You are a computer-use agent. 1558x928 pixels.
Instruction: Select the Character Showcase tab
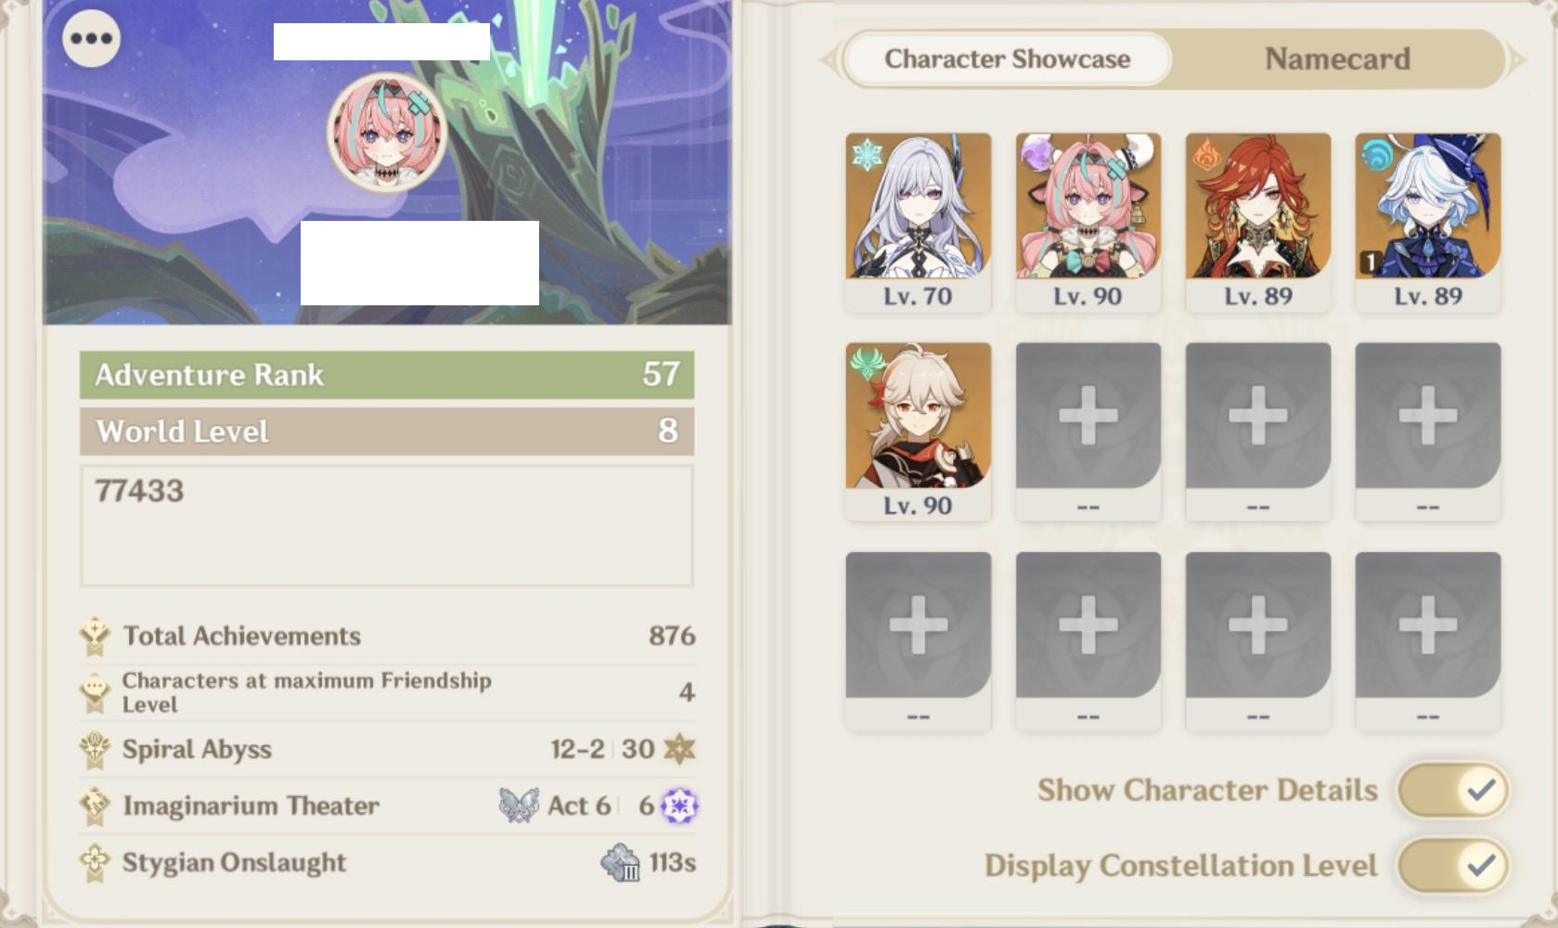pos(1008,59)
